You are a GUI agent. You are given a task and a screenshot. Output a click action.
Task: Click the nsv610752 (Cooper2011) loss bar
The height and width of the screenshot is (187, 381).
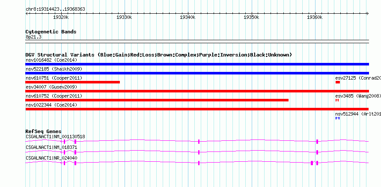(157, 100)
